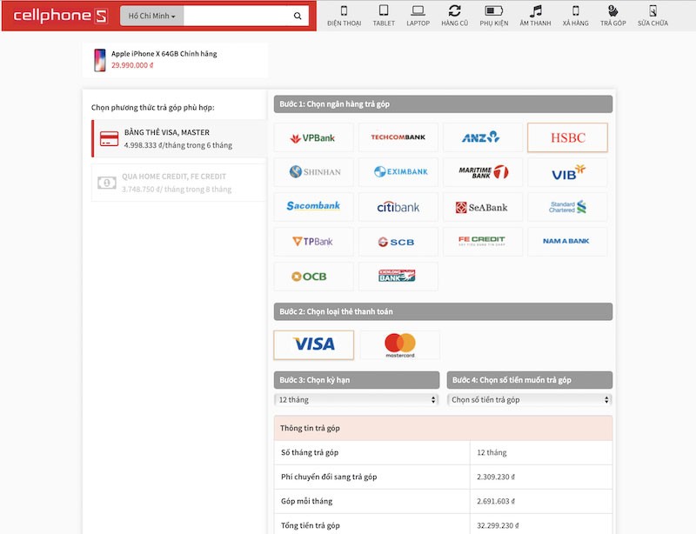Click the Bước 1: Chọn ngân hàng trả góp header
The image size is (696, 534).
coord(443,103)
